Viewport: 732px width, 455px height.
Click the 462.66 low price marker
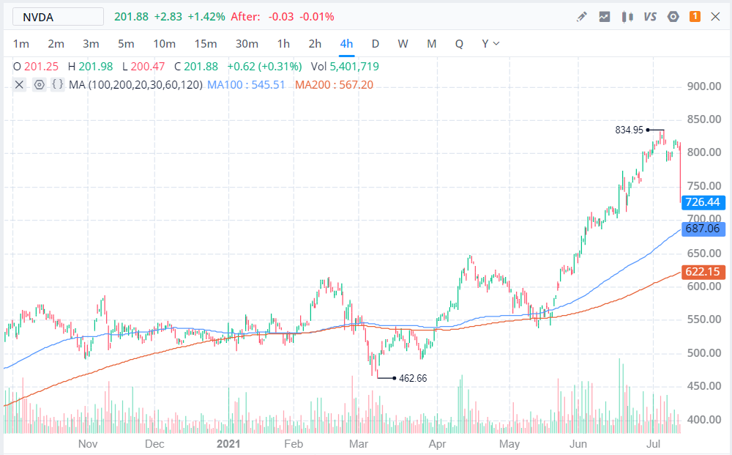tap(413, 378)
